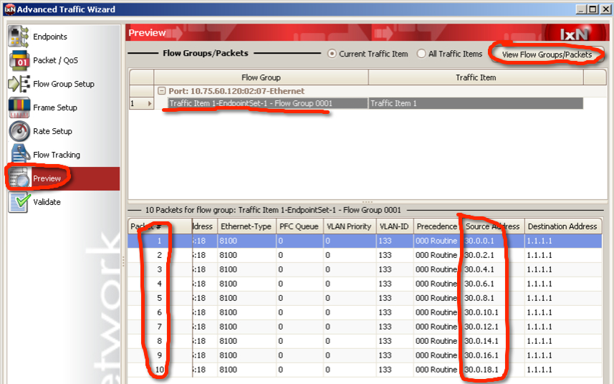Image resolution: width=614 pixels, height=384 pixels.
Task: Select packet number 3 row
Action: point(365,269)
